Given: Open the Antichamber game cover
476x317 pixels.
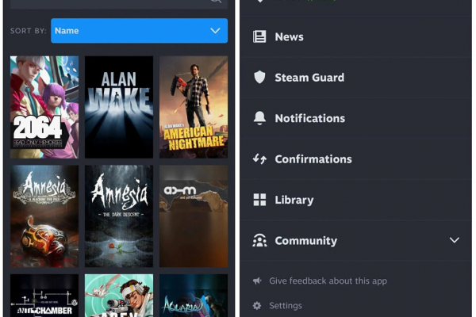Looking at the screenshot, I should tap(44, 296).
